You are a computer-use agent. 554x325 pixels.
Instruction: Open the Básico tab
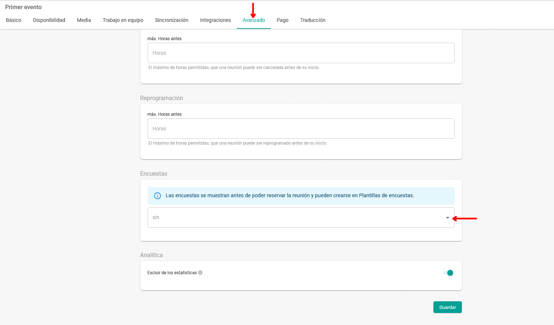point(14,20)
